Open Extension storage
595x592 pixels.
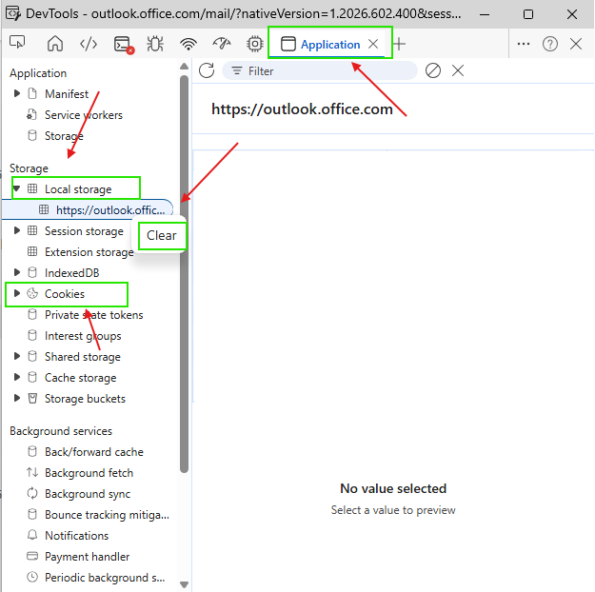pyautogui.click(x=89, y=252)
